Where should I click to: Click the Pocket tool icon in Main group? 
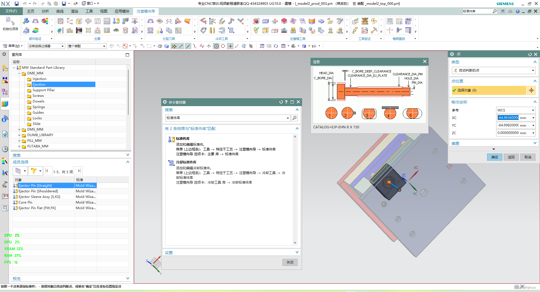coord(98,30)
